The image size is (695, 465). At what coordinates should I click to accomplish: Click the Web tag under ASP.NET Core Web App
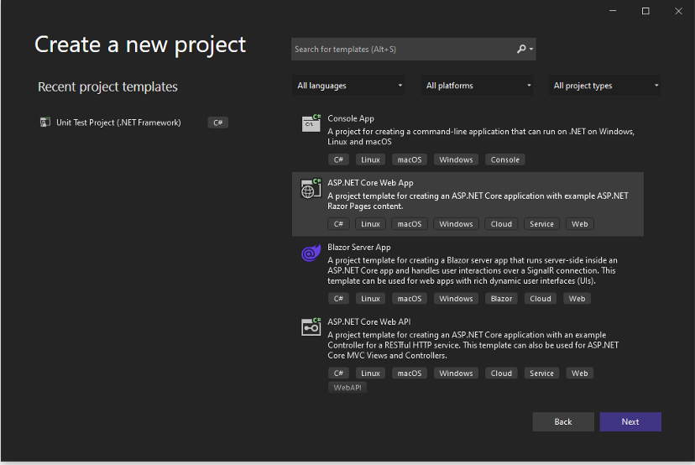click(x=579, y=224)
